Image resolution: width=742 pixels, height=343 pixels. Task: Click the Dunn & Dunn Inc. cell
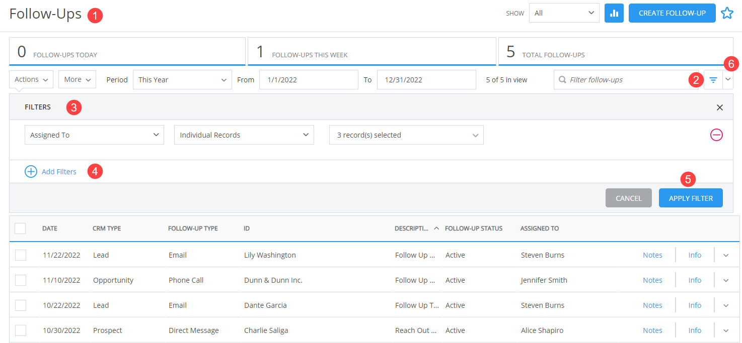273,280
